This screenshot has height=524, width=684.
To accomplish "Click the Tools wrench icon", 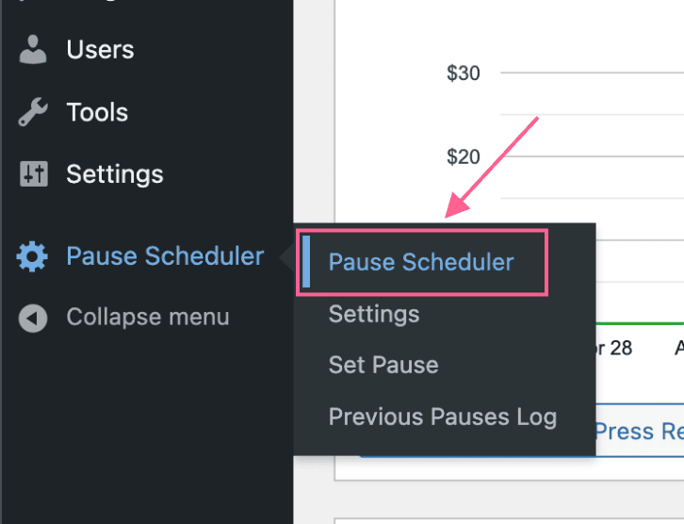I will pyautogui.click(x=33, y=112).
